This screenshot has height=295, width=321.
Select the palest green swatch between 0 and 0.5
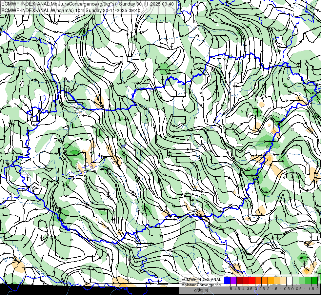[296, 281]
